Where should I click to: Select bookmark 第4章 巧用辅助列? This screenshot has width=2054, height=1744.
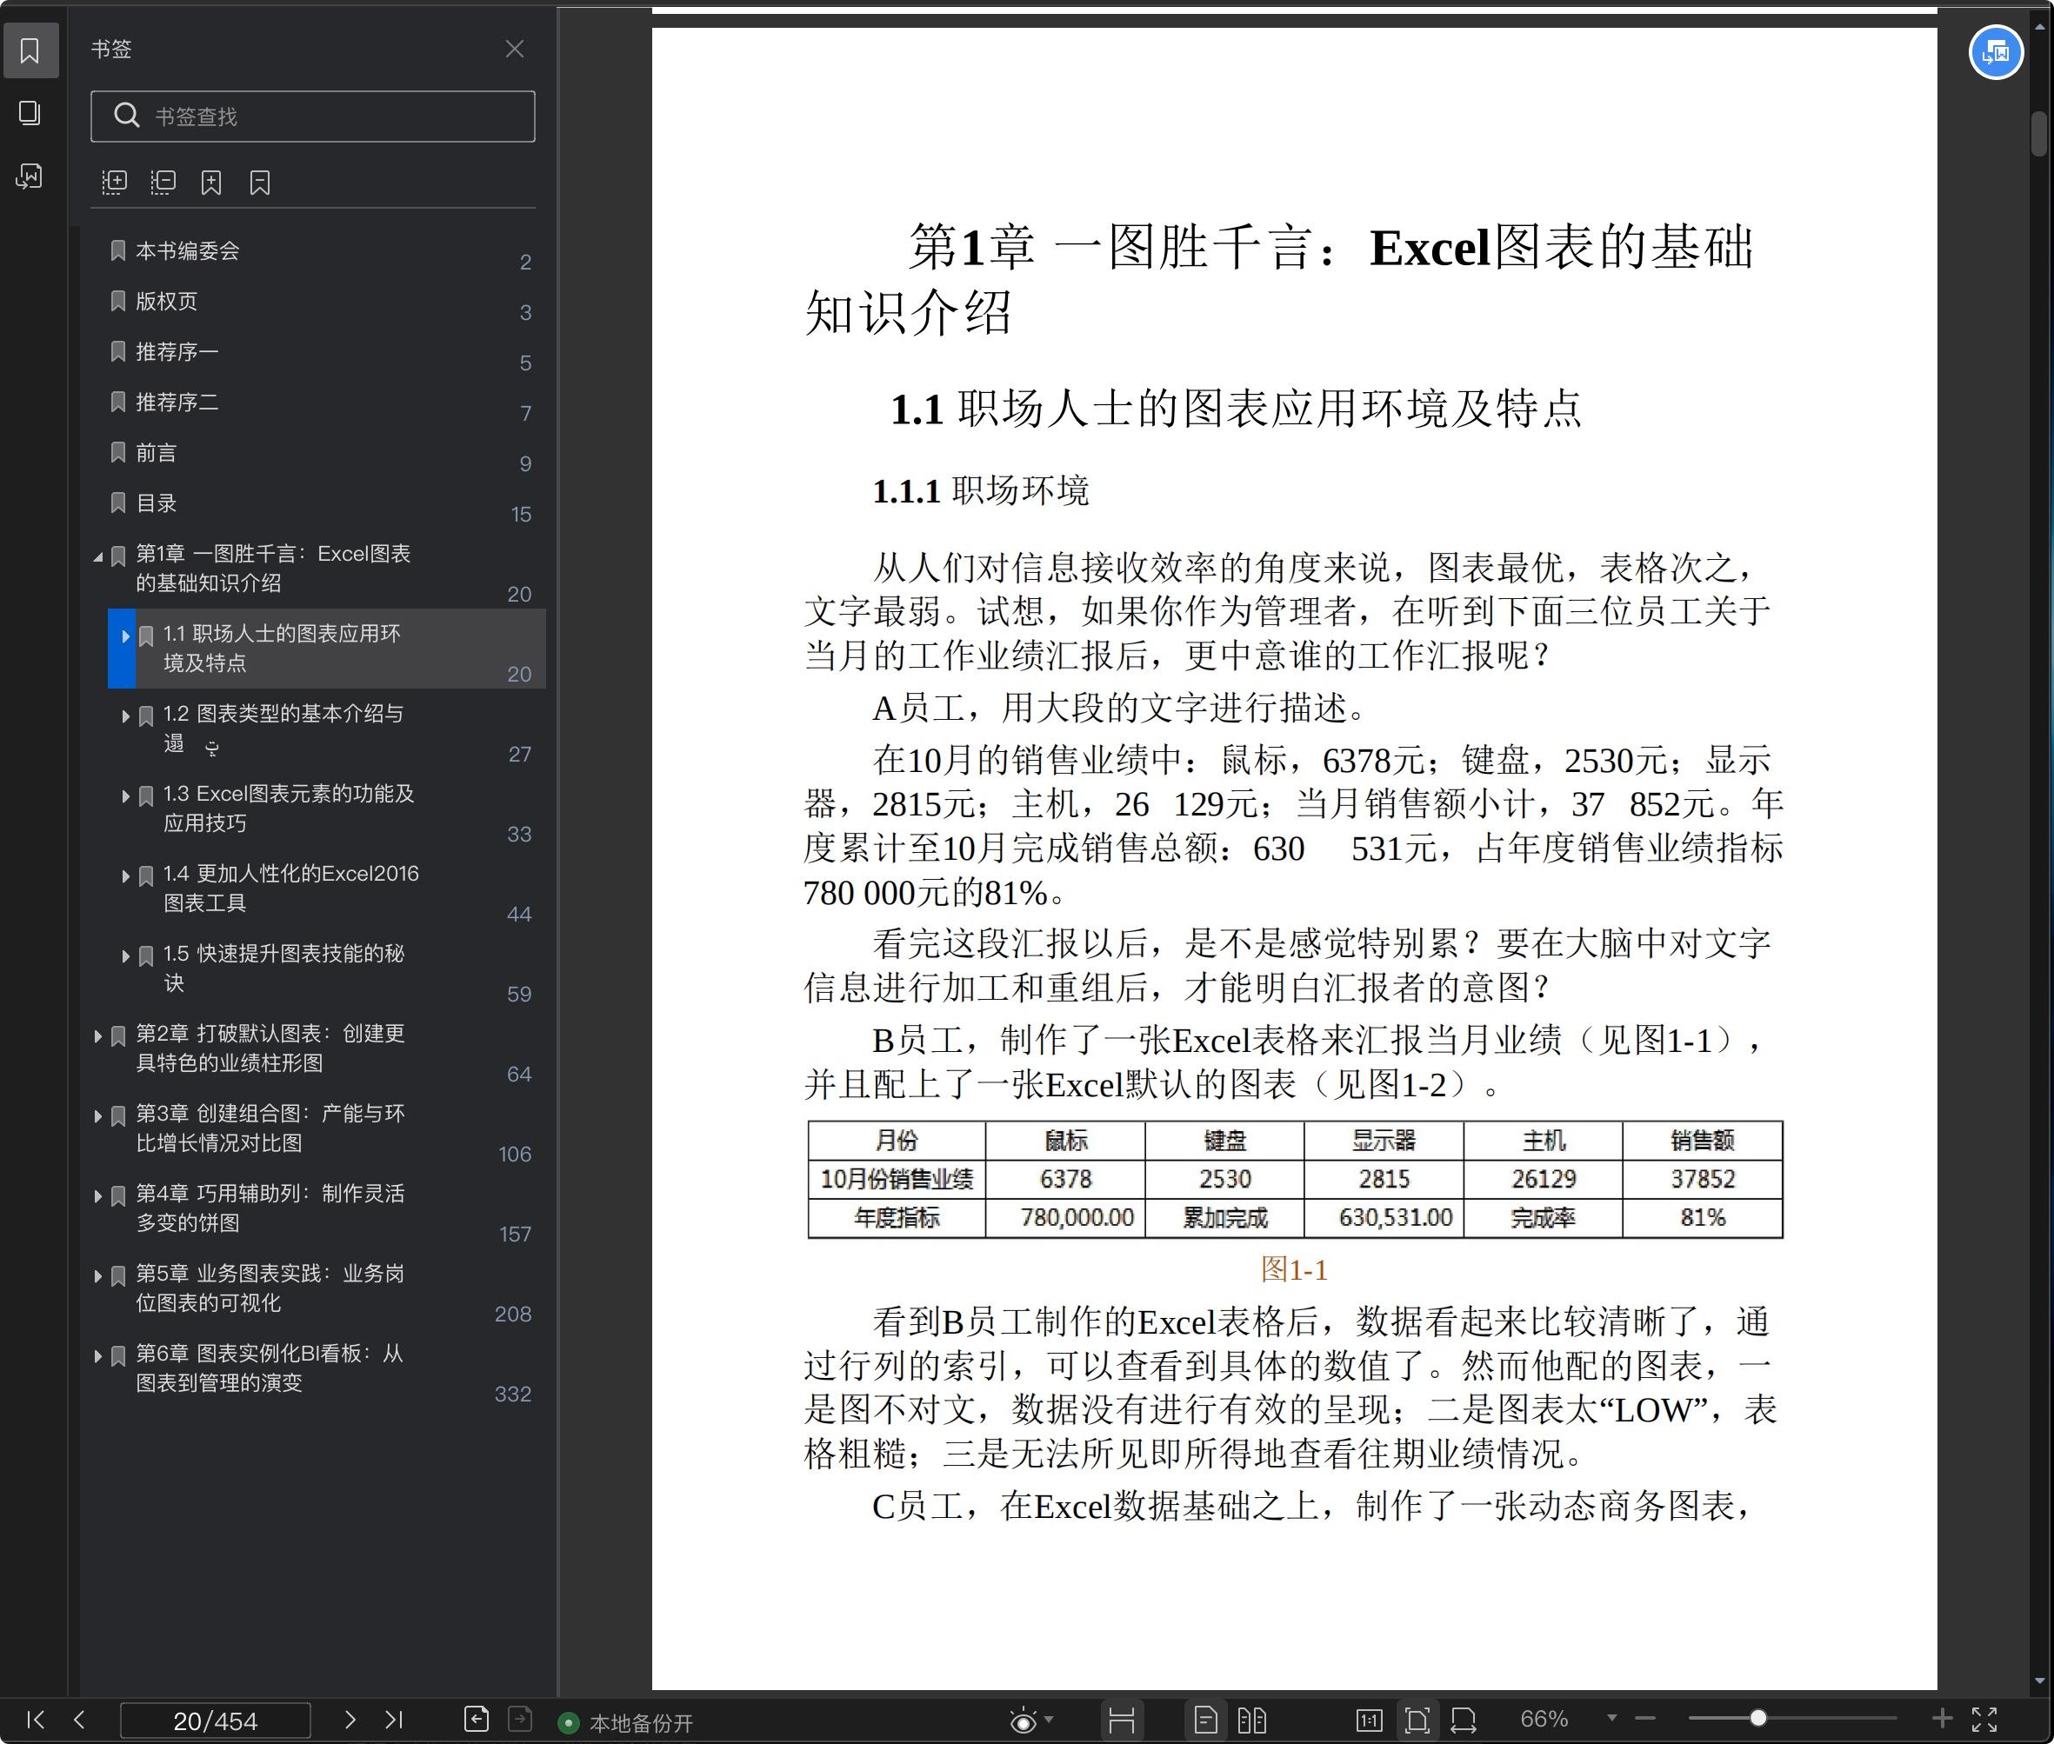coord(270,1208)
